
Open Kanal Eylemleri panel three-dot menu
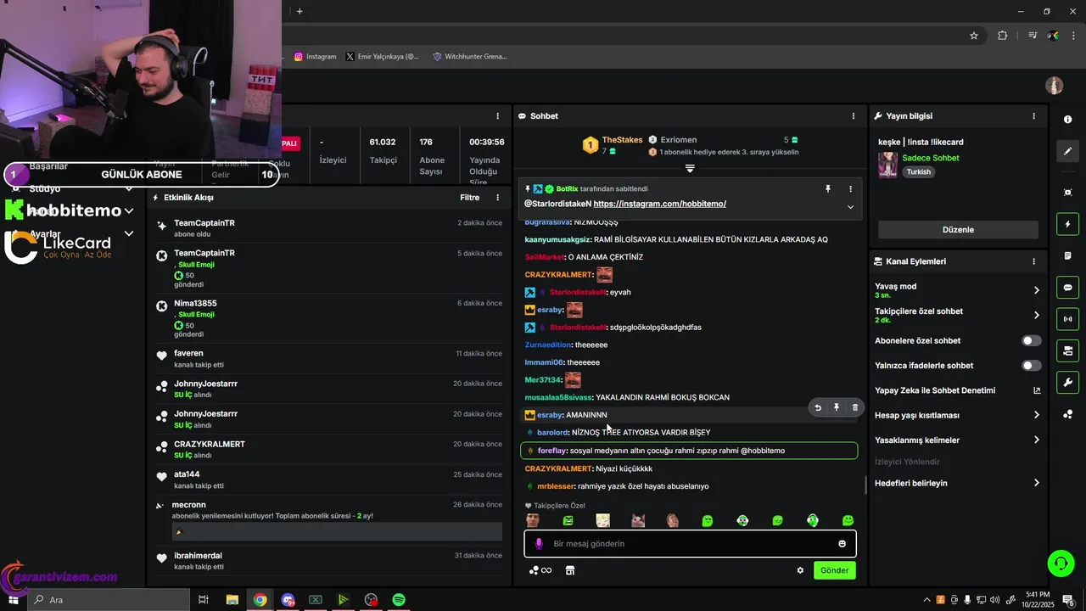1033,261
